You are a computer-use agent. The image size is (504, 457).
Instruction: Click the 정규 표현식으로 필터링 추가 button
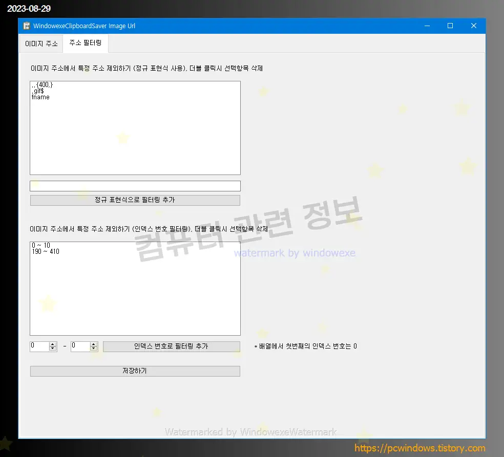(x=135, y=200)
